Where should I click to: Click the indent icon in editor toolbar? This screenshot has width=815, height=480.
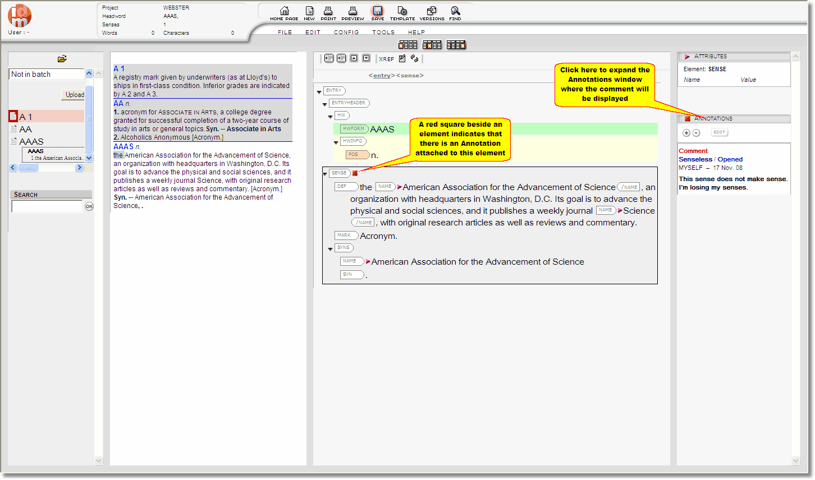point(341,58)
